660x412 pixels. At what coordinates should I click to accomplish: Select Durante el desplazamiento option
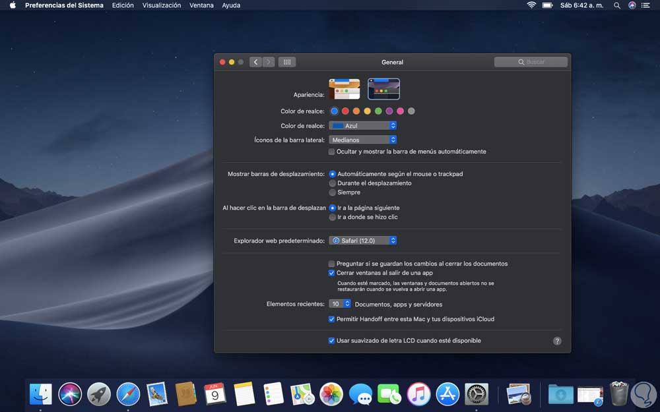coord(332,183)
